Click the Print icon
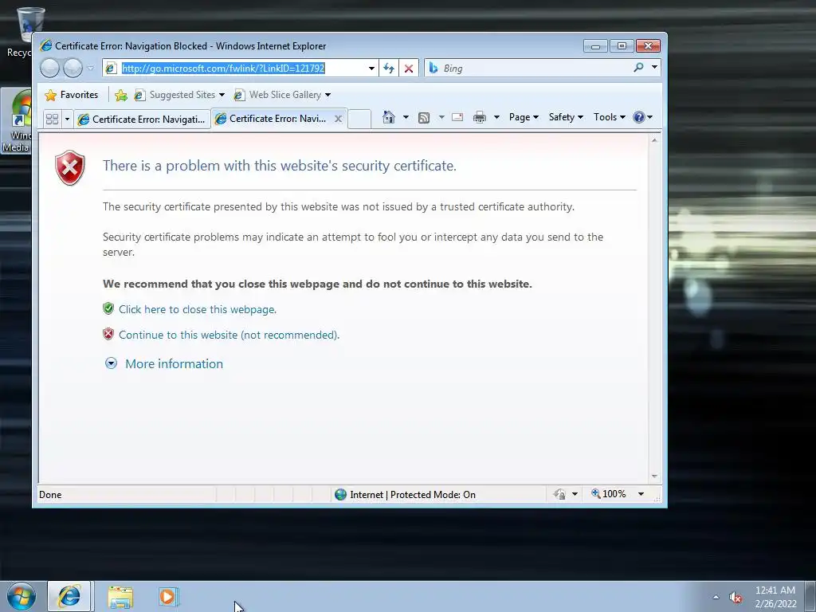Image resolution: width=816 pixels, height=612 pixels. click(x=479, y=118)
